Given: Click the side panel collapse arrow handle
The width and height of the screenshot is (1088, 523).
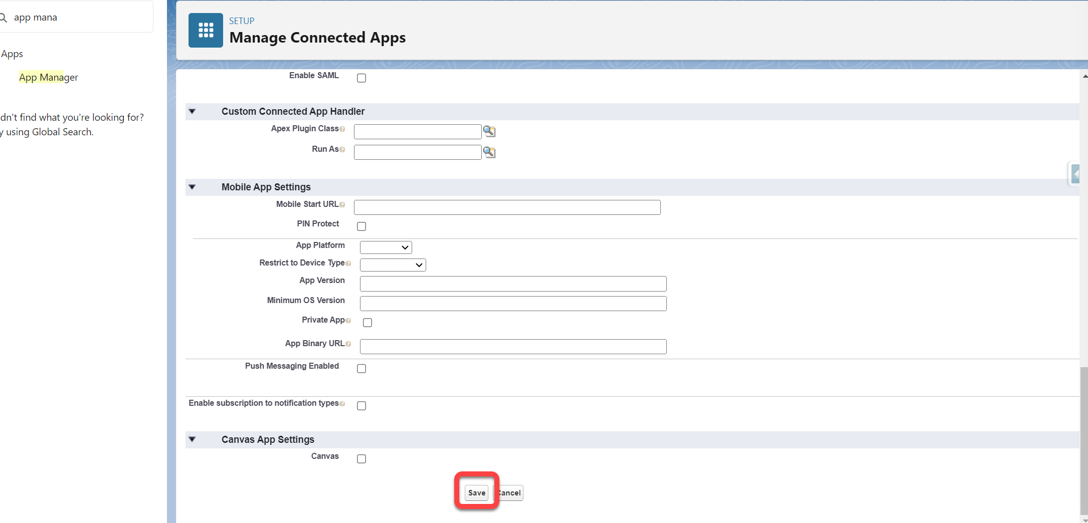Looking at the screenshot, I should (1075, 174).
